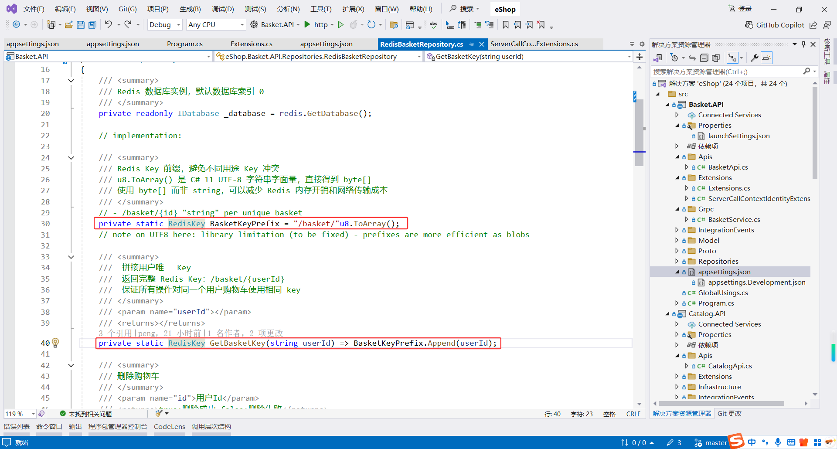This screenshot has width=837, height=449.
Task: Switch to the Extensions.cs tab
Action: (x=252, y=44)
